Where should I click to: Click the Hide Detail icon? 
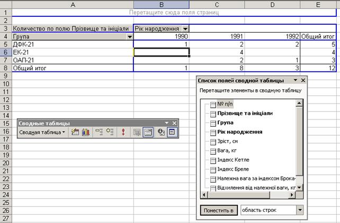99,132
